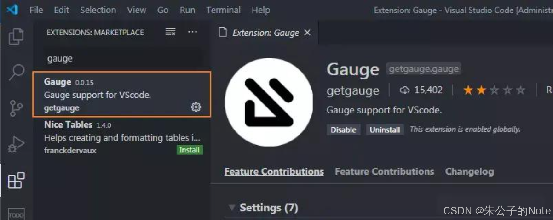
Task: Click the franckdervaux publisher name
Action: [x=70, y=150]
